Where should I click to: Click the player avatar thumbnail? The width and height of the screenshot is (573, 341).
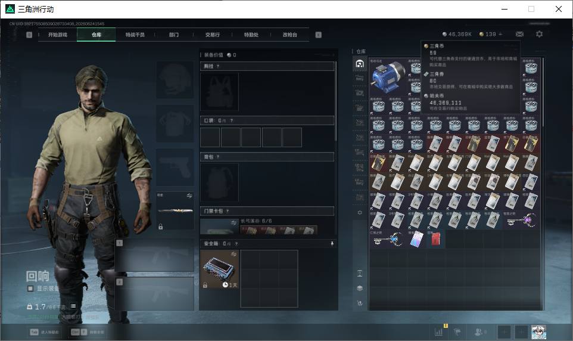tap(538, 332)
